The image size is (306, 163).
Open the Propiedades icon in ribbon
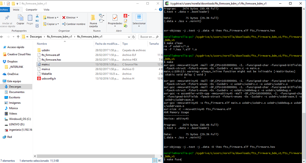pyautogui.click(x=115, y=18)
